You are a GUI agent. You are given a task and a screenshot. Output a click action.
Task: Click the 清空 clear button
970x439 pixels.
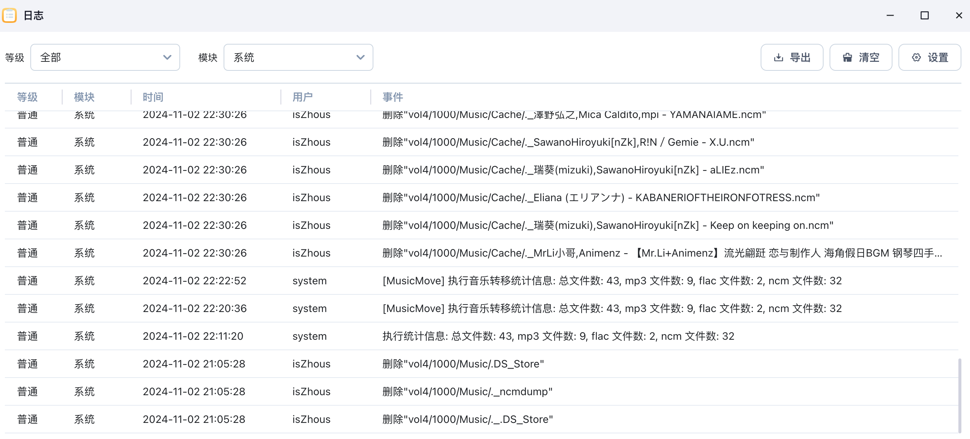click(860, 57)
